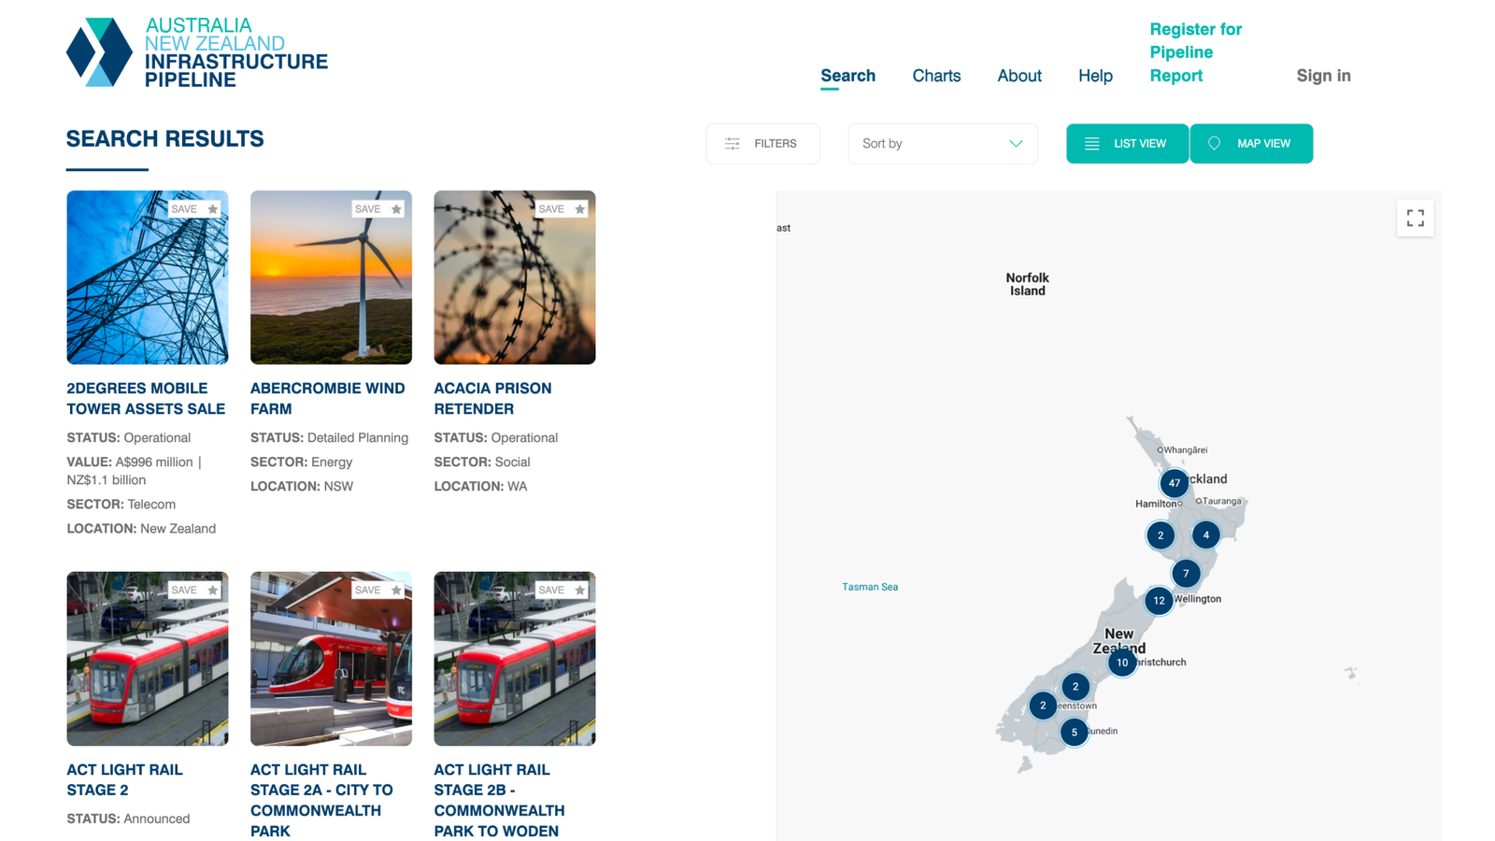
Task: Save the ACT Light Rail Stage 2A card
Action: pyautogui.click(x=378, y=591)
